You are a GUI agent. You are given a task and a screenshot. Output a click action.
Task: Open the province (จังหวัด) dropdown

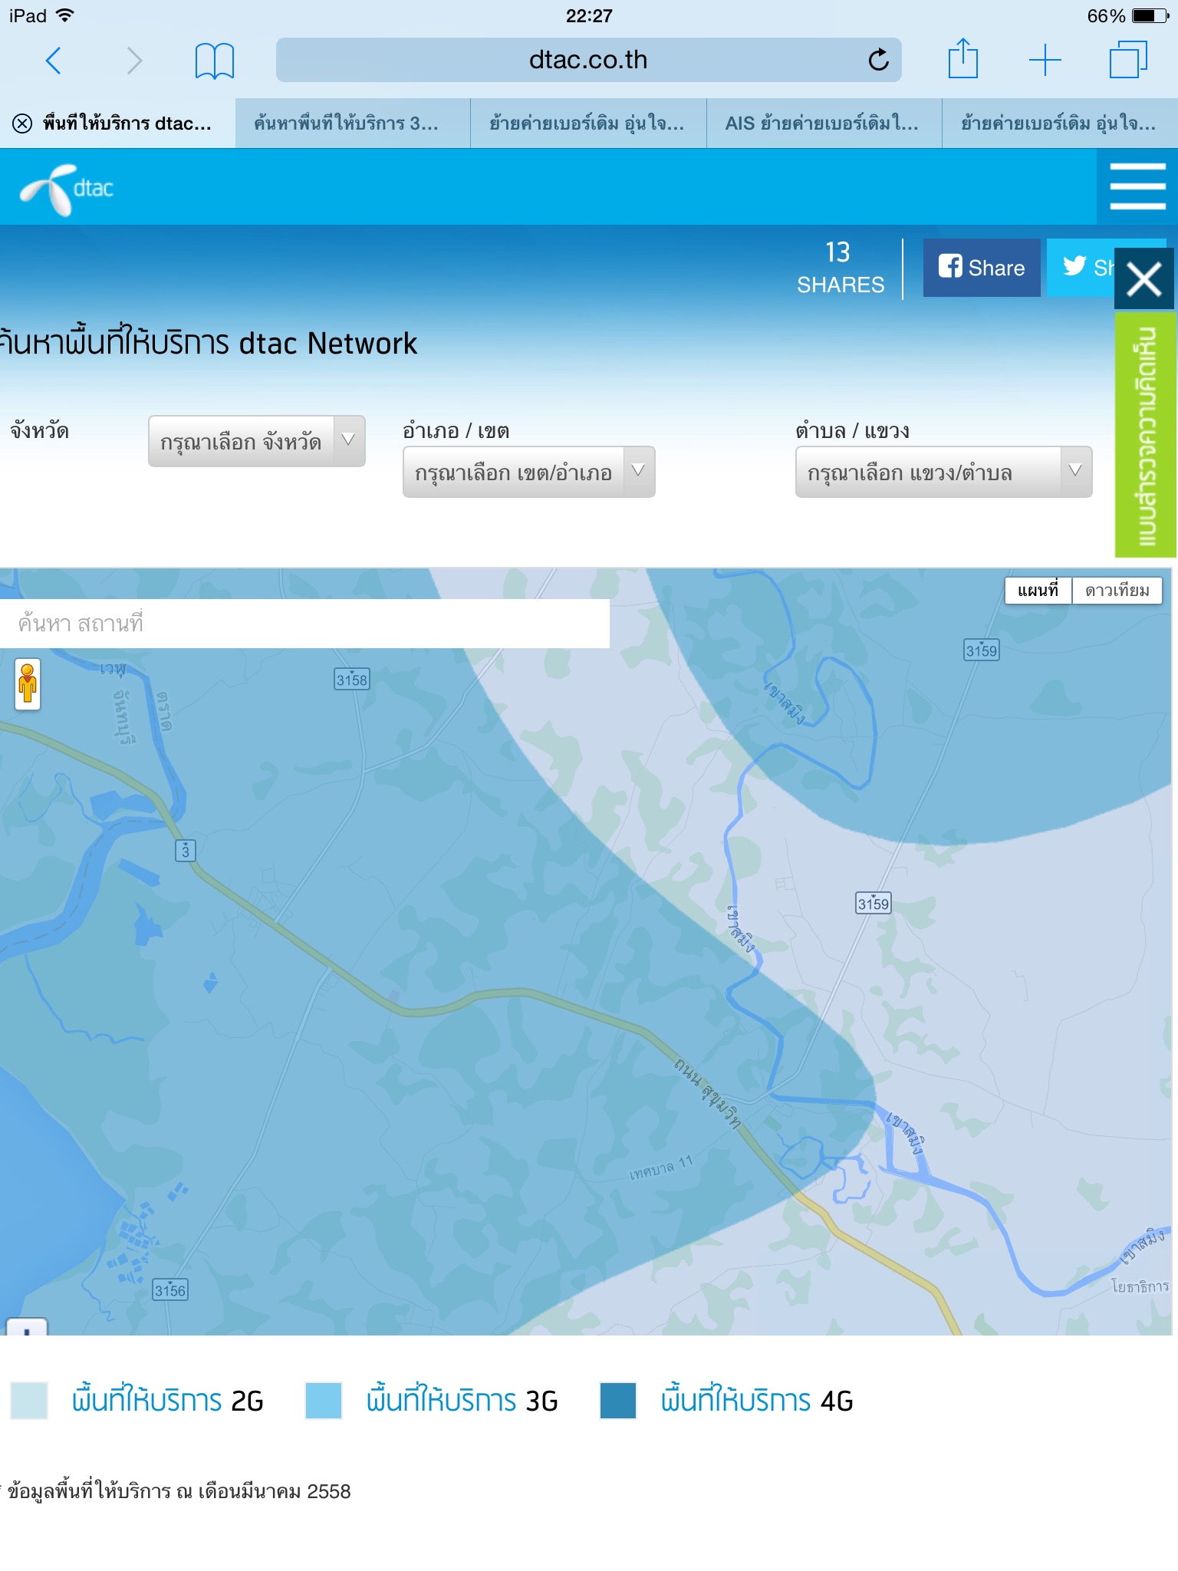257,441
